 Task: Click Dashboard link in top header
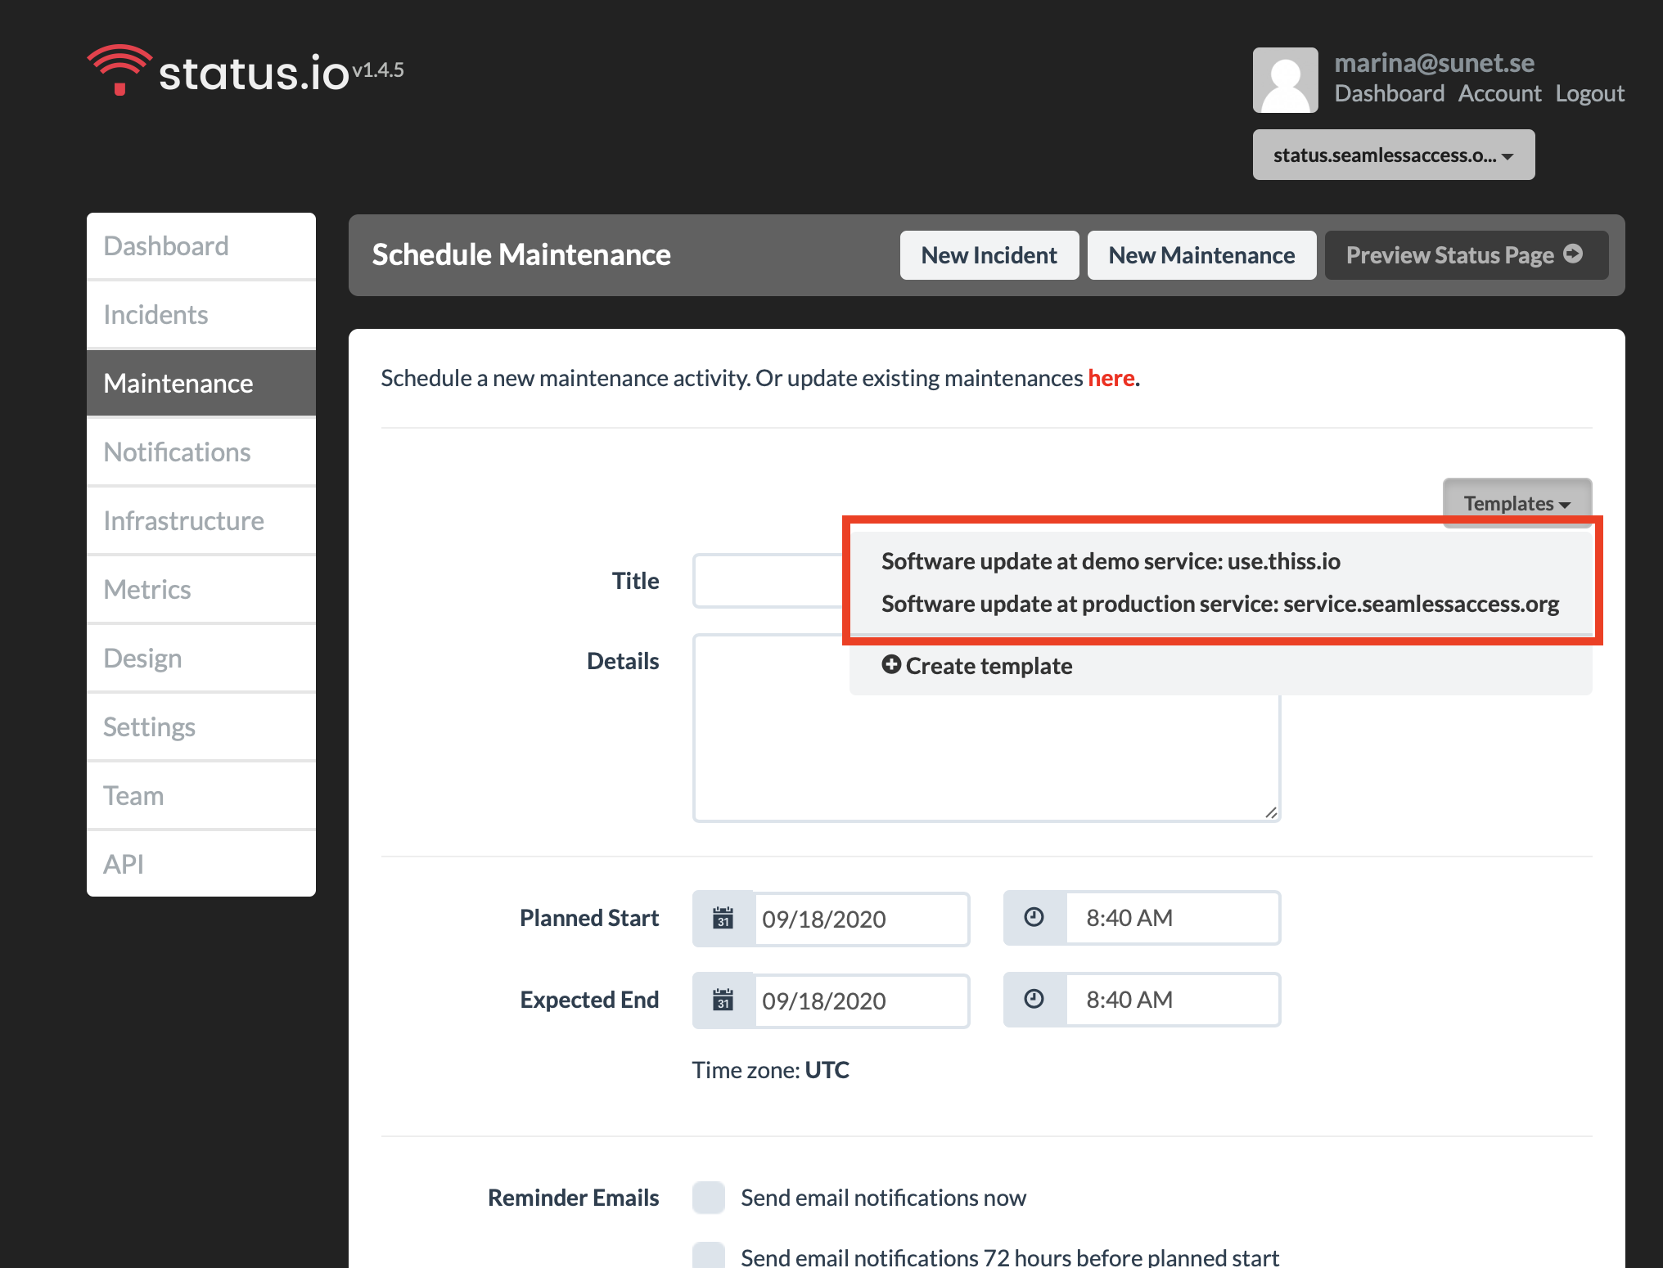point(1390,93)
